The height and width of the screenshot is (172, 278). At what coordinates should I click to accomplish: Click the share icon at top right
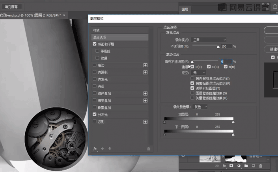tap(274, 7)
